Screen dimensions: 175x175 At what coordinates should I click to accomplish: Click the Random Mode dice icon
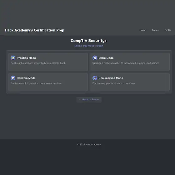(x=13, y=78)
